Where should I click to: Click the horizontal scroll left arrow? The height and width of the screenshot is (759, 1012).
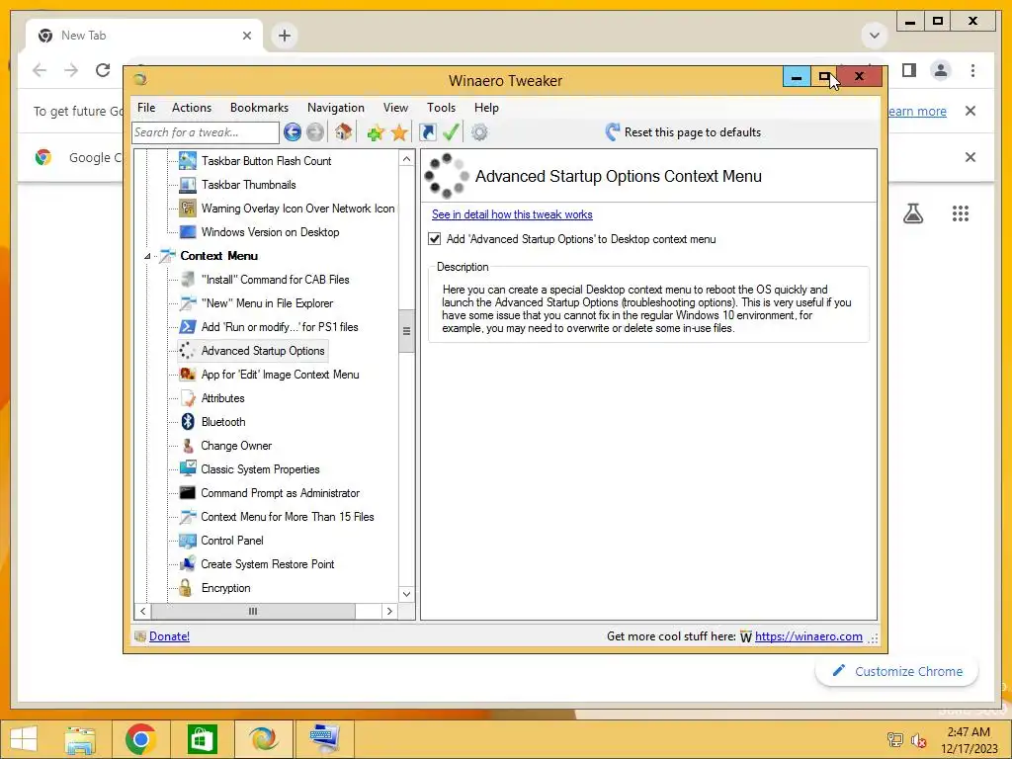[x=143, y=611]
